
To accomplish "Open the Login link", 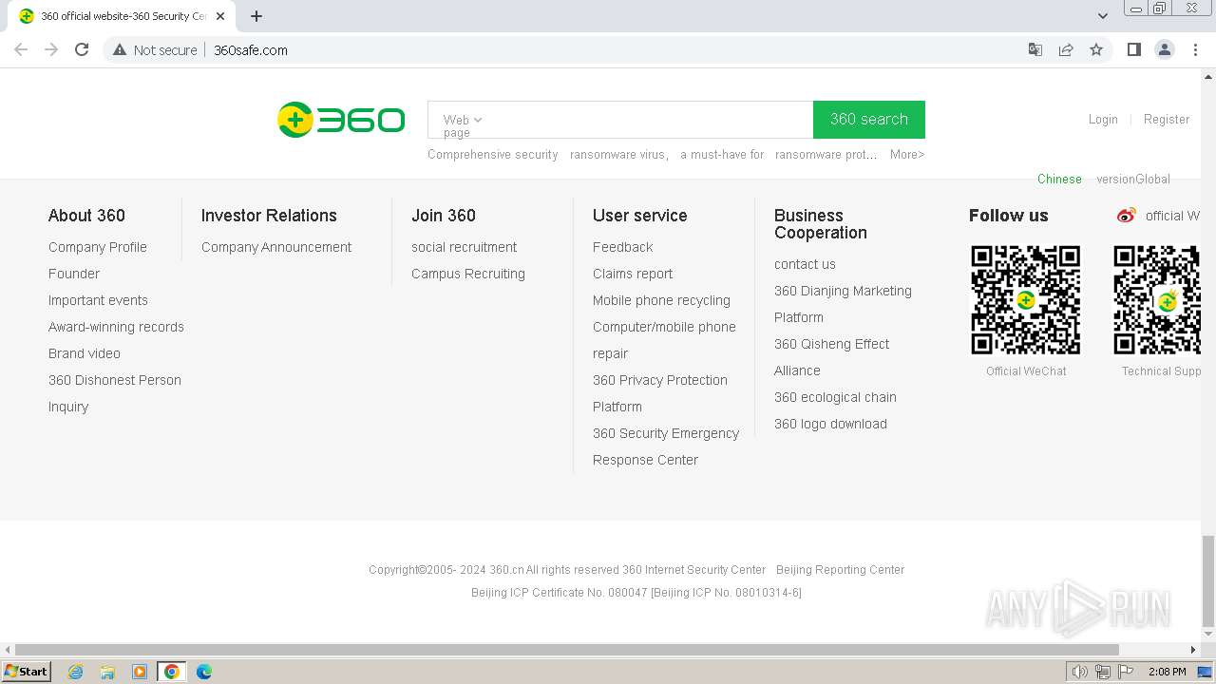I will pos(1103,120).
